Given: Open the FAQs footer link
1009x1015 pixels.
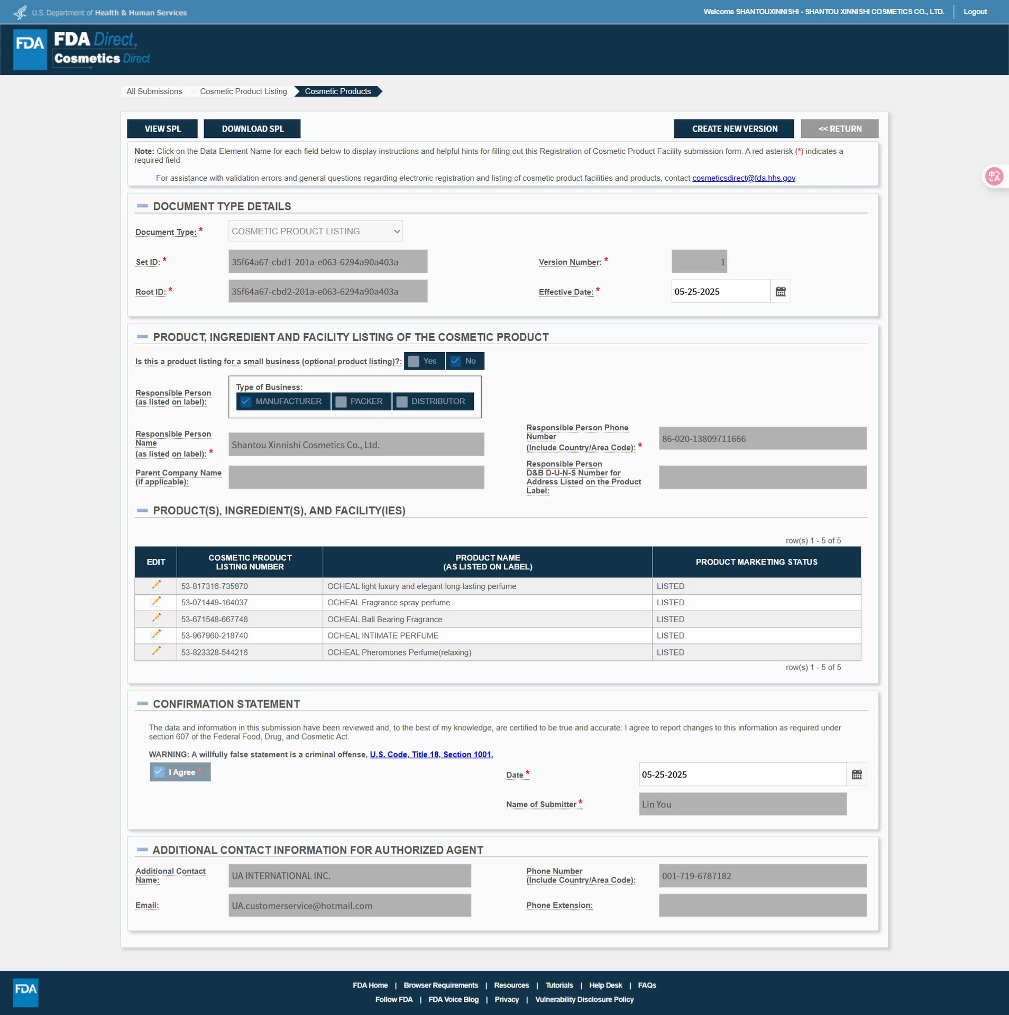Looking at the screenshot, I should pyautogui.click(x=647, y=985).
